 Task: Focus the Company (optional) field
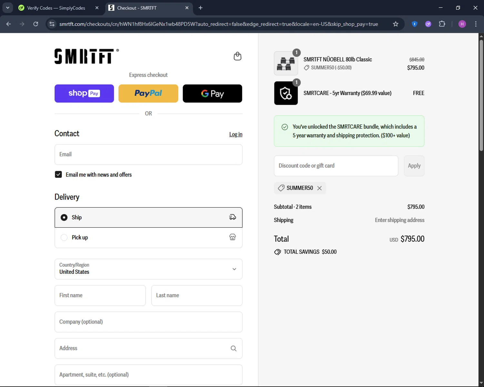[148, 322]
